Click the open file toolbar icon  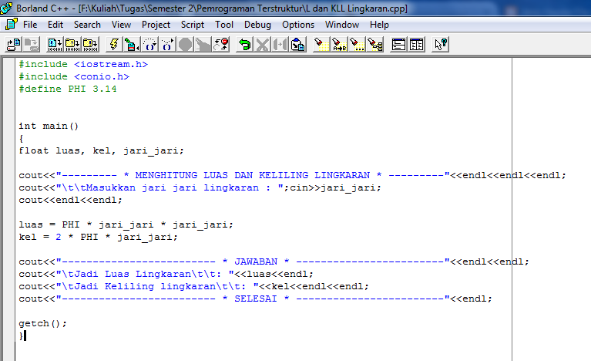(14, 45)
